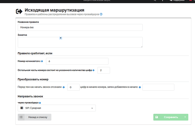Show info icon after 'отсекаем' text
Screen dimensions: 195x129
click(x=64, y=87)
